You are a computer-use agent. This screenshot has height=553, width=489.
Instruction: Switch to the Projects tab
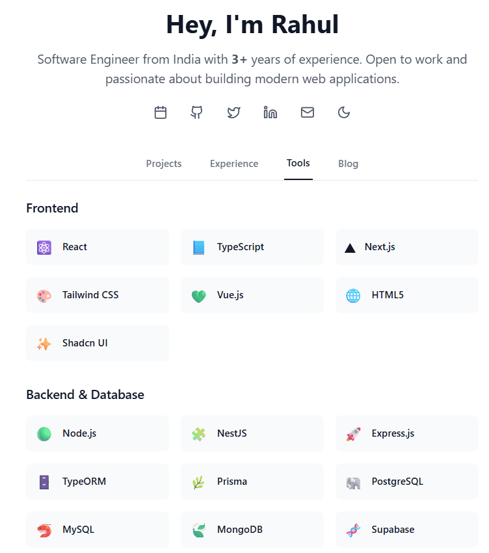coord(164,164)
